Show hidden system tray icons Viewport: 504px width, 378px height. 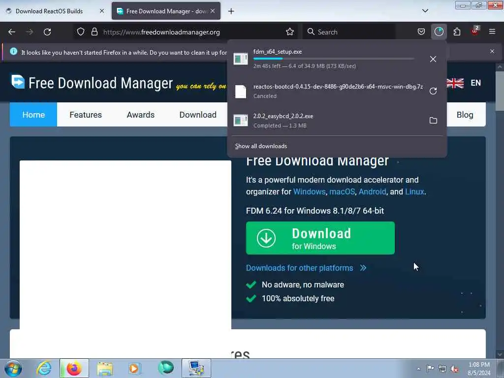point(418,369)
